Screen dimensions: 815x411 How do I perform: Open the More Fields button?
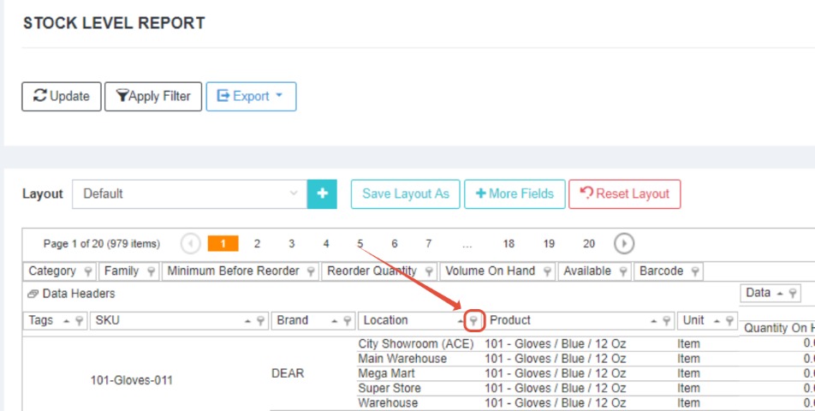click(x=514, y=194)
